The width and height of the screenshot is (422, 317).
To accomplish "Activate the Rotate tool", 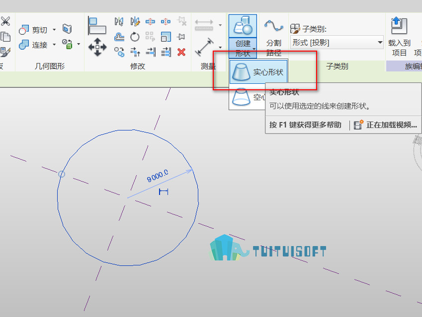I will coord(135,37).
